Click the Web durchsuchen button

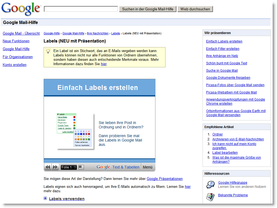(x=195, y=9)
